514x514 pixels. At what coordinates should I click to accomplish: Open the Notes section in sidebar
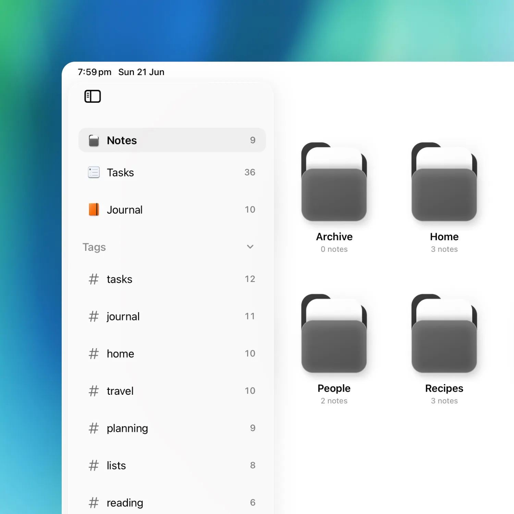[172, 140]
